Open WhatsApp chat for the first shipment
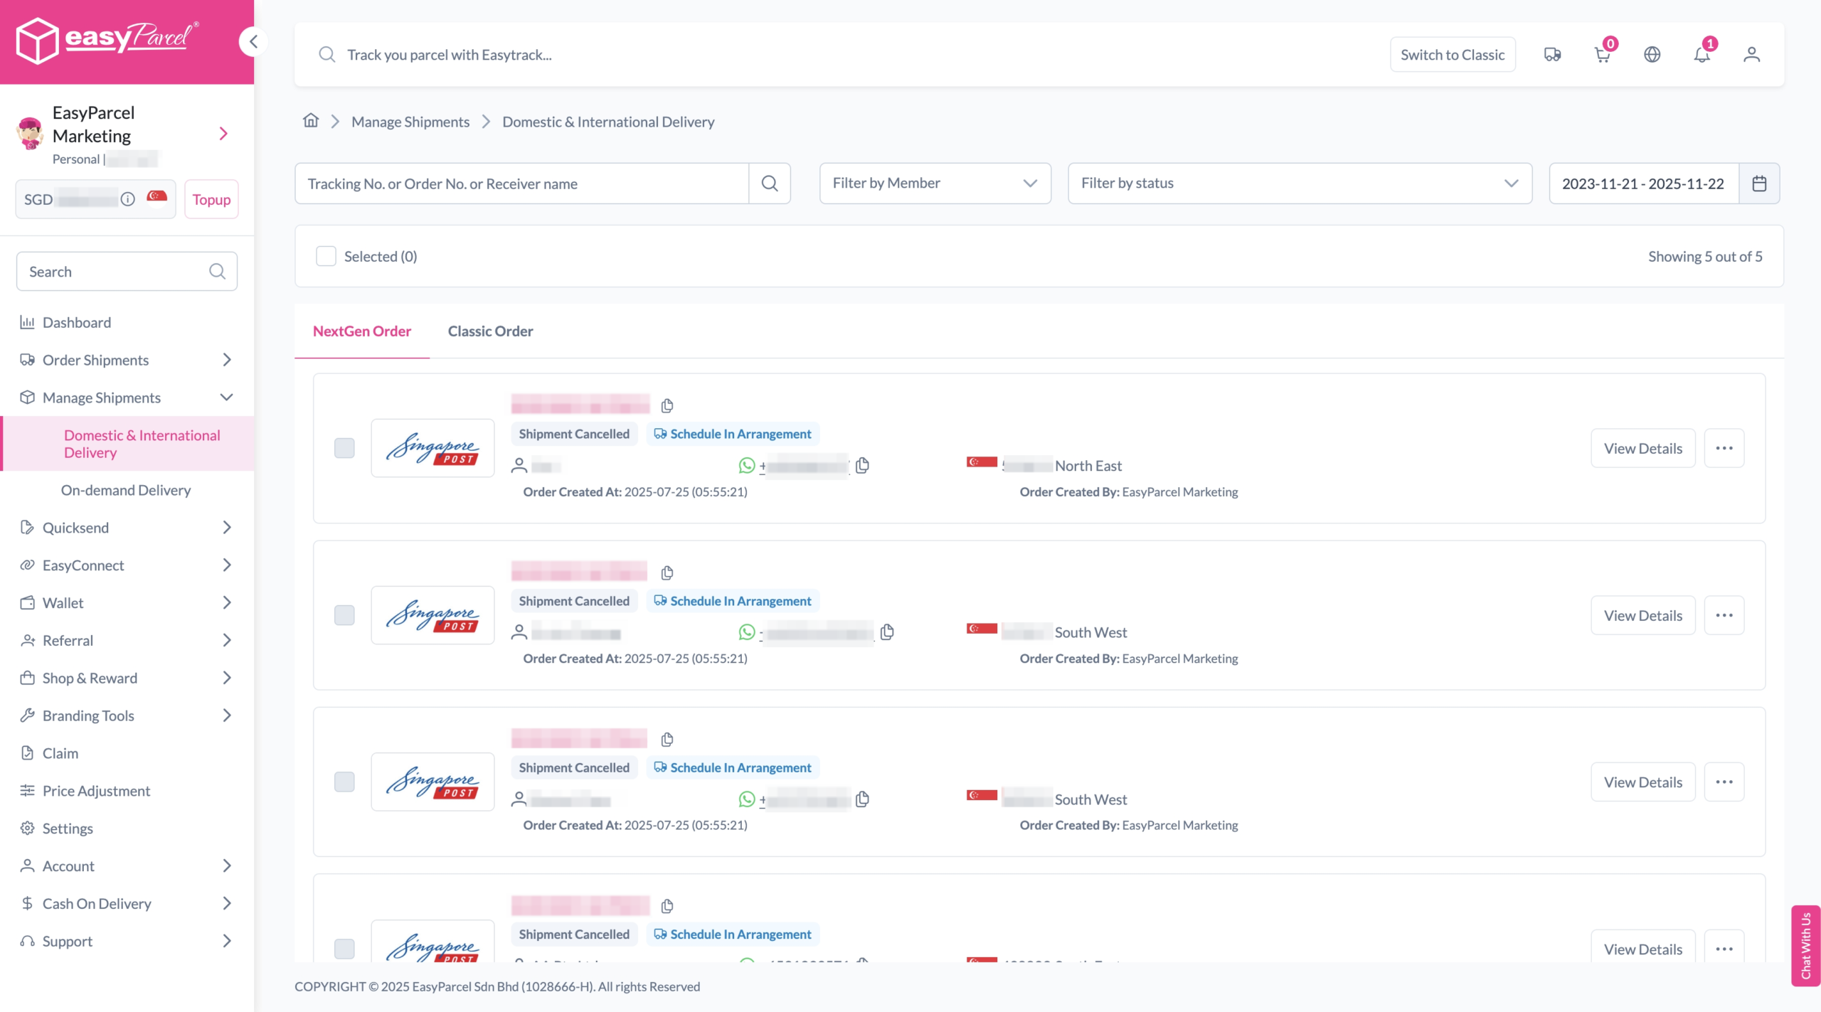The height and width of the screenshot is (1012, 1821). (747, 466)
